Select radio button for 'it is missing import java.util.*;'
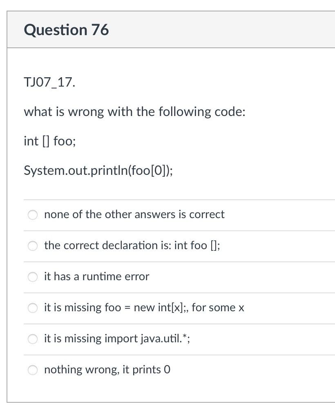This screenshot has height=415, width=335. (33, 339)
